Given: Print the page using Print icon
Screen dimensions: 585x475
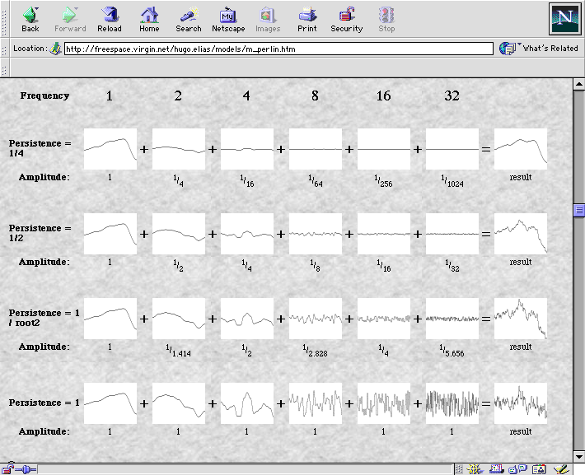Looking at the screenshot, I should pos(307,19).
